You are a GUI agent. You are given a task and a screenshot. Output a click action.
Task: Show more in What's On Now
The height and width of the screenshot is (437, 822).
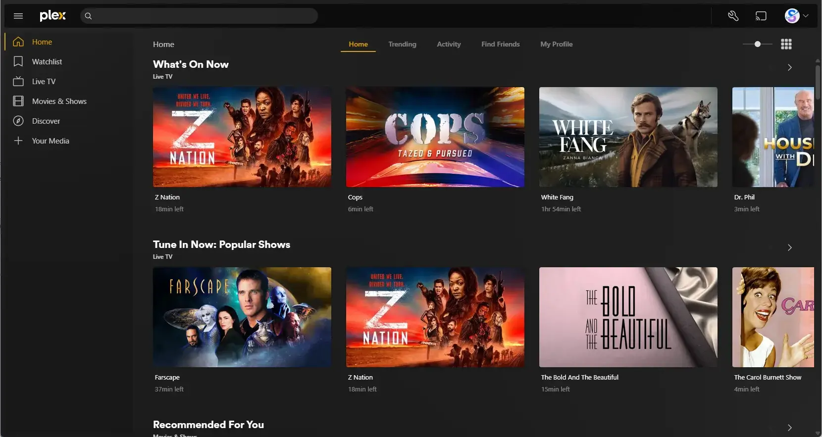coord(790,67)
